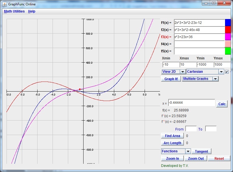Click the red color swatch for f2(x)
233x172 pixels.
[228, 30]
